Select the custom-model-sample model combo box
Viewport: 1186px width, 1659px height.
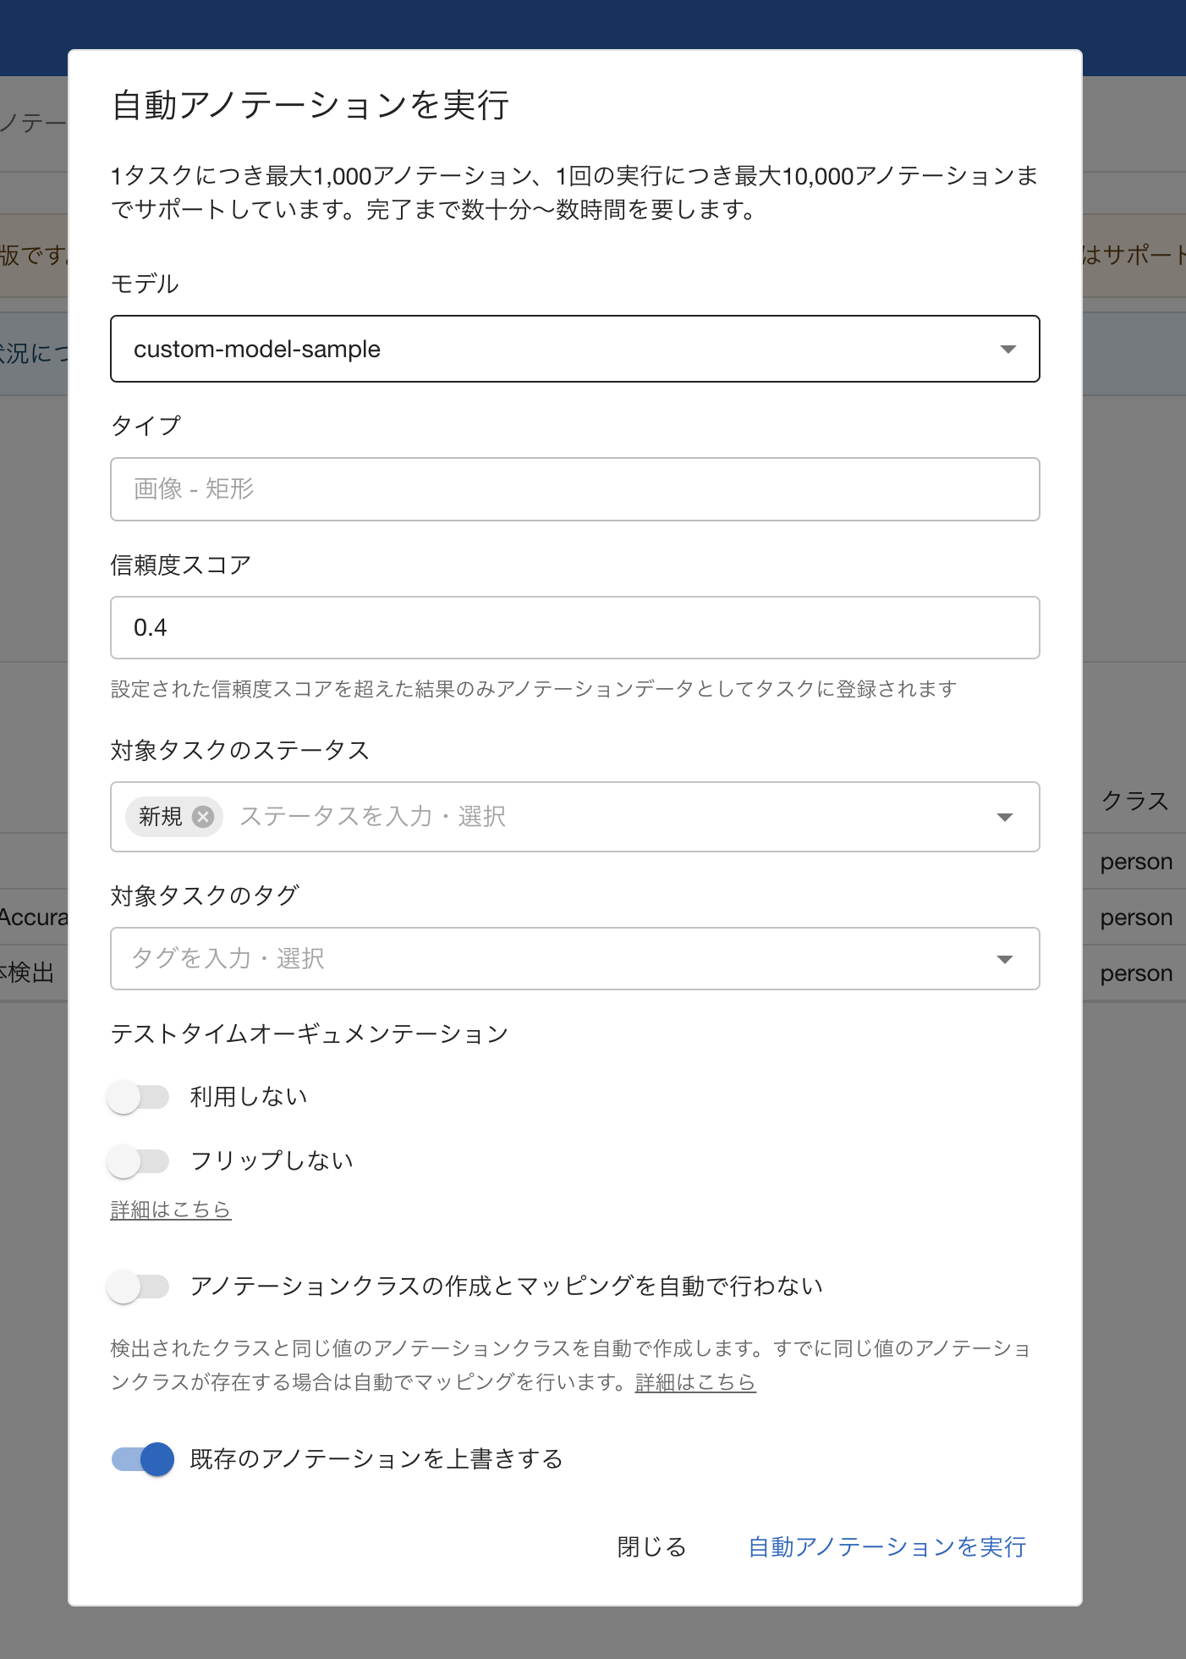(575, 349)
